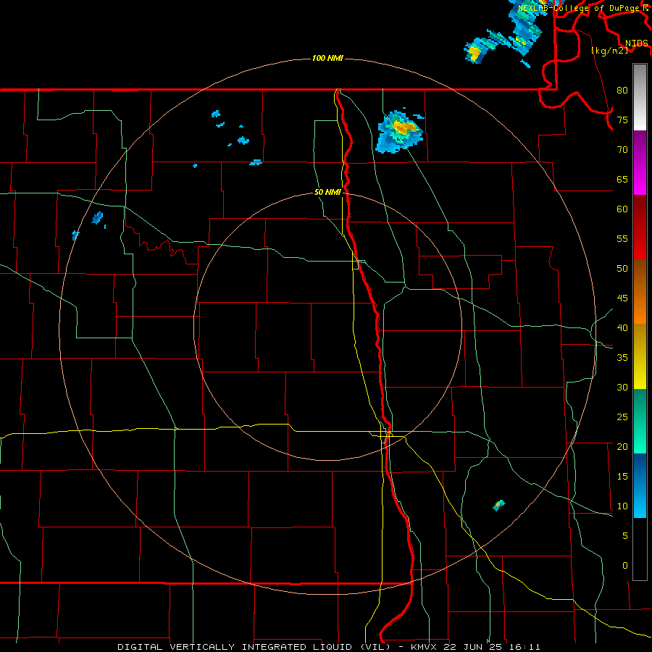652x652 pixels.
Task: Pick the black bottom segment of the color bar
Action: pos(640,549)
